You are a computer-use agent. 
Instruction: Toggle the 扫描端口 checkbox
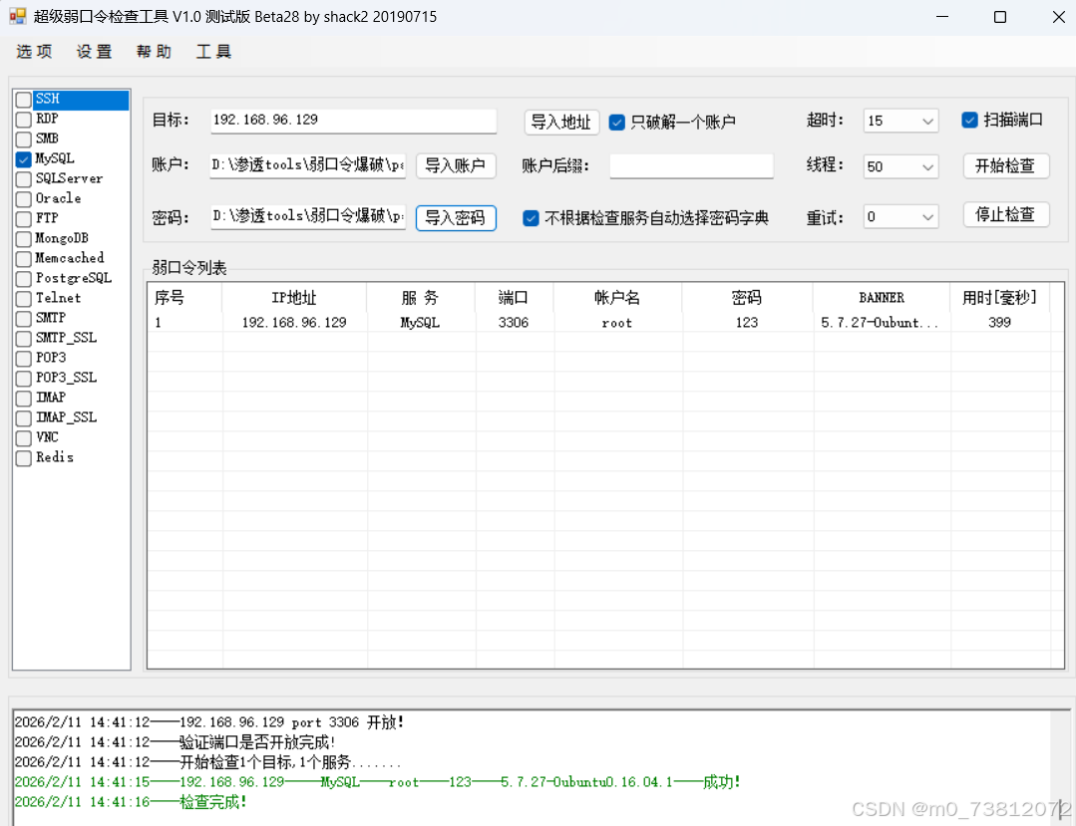(x=969, y=120)
